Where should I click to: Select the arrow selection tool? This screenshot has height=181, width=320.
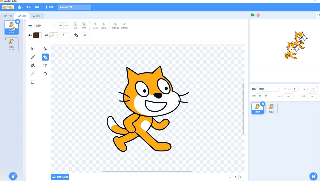[x=33, y=49]
